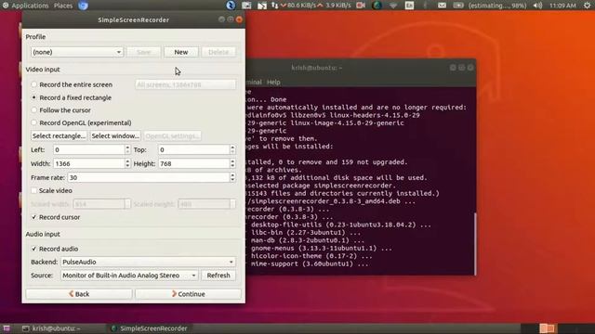Click the Width value field showing 1366
595x334 pixels.
(x=89, y=163)
